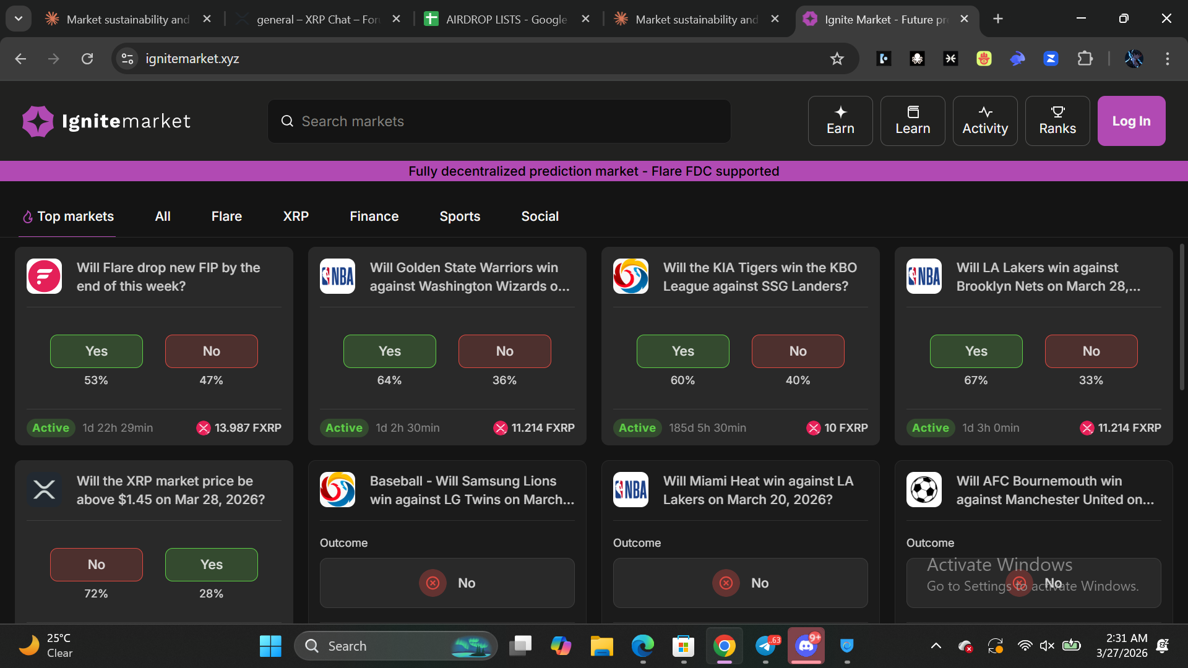Open the Learn section

pos(913,121)
